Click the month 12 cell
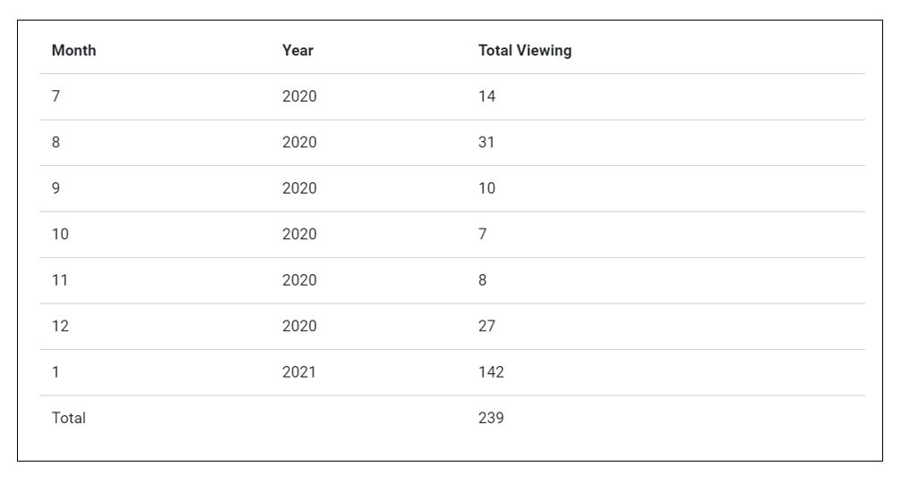The width and height of the screenshot is (901, 483). click(61, 327)
